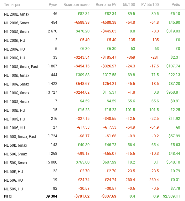Select the NL 100$, 4max row
The image size is (185, 201).
click(x=92, y=101)
